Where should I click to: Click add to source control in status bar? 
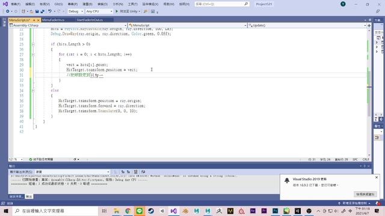354,203
